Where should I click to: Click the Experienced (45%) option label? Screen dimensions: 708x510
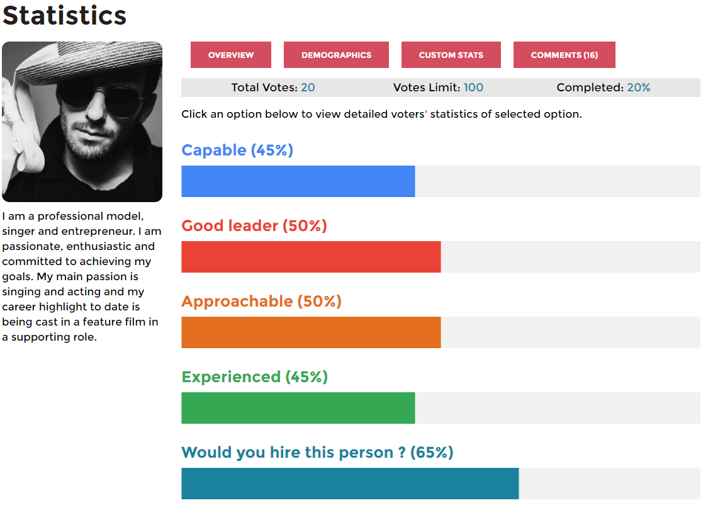click(255, 377)
